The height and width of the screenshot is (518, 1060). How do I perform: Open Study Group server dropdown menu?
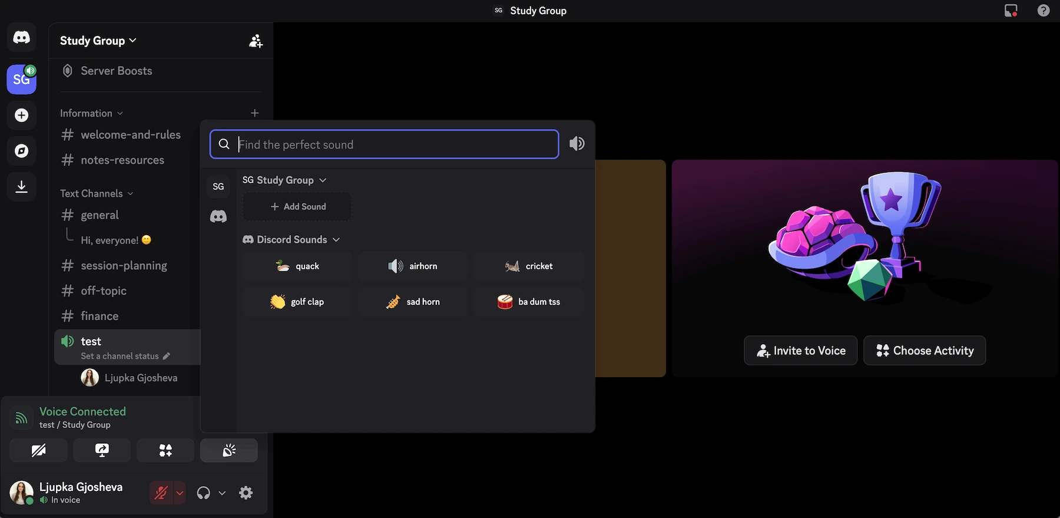(x=98, y=41)
